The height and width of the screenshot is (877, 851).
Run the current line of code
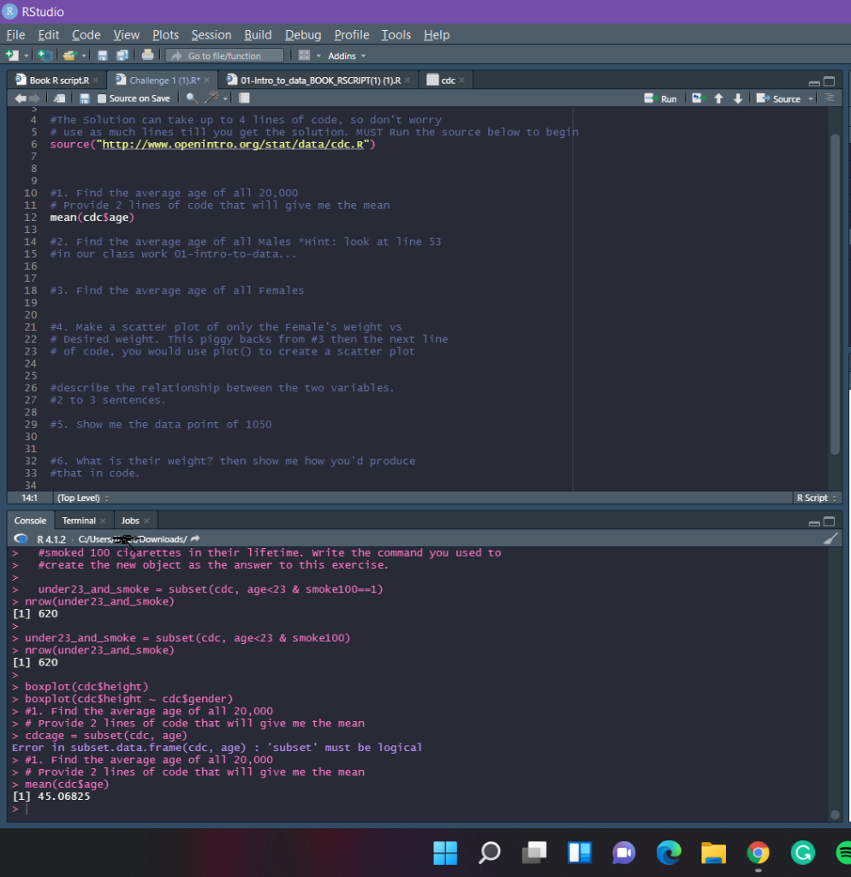tap(659, 98)
